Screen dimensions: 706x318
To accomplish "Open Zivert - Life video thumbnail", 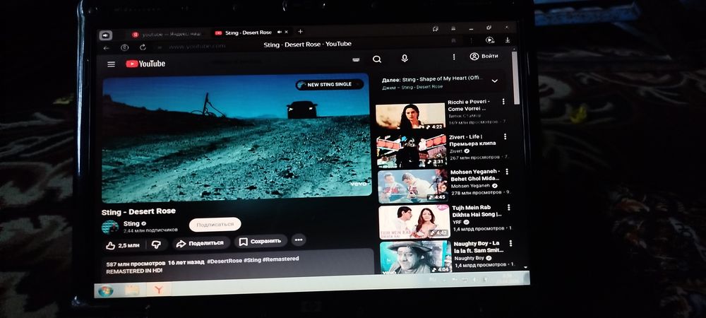I will (x=411, y=151).
